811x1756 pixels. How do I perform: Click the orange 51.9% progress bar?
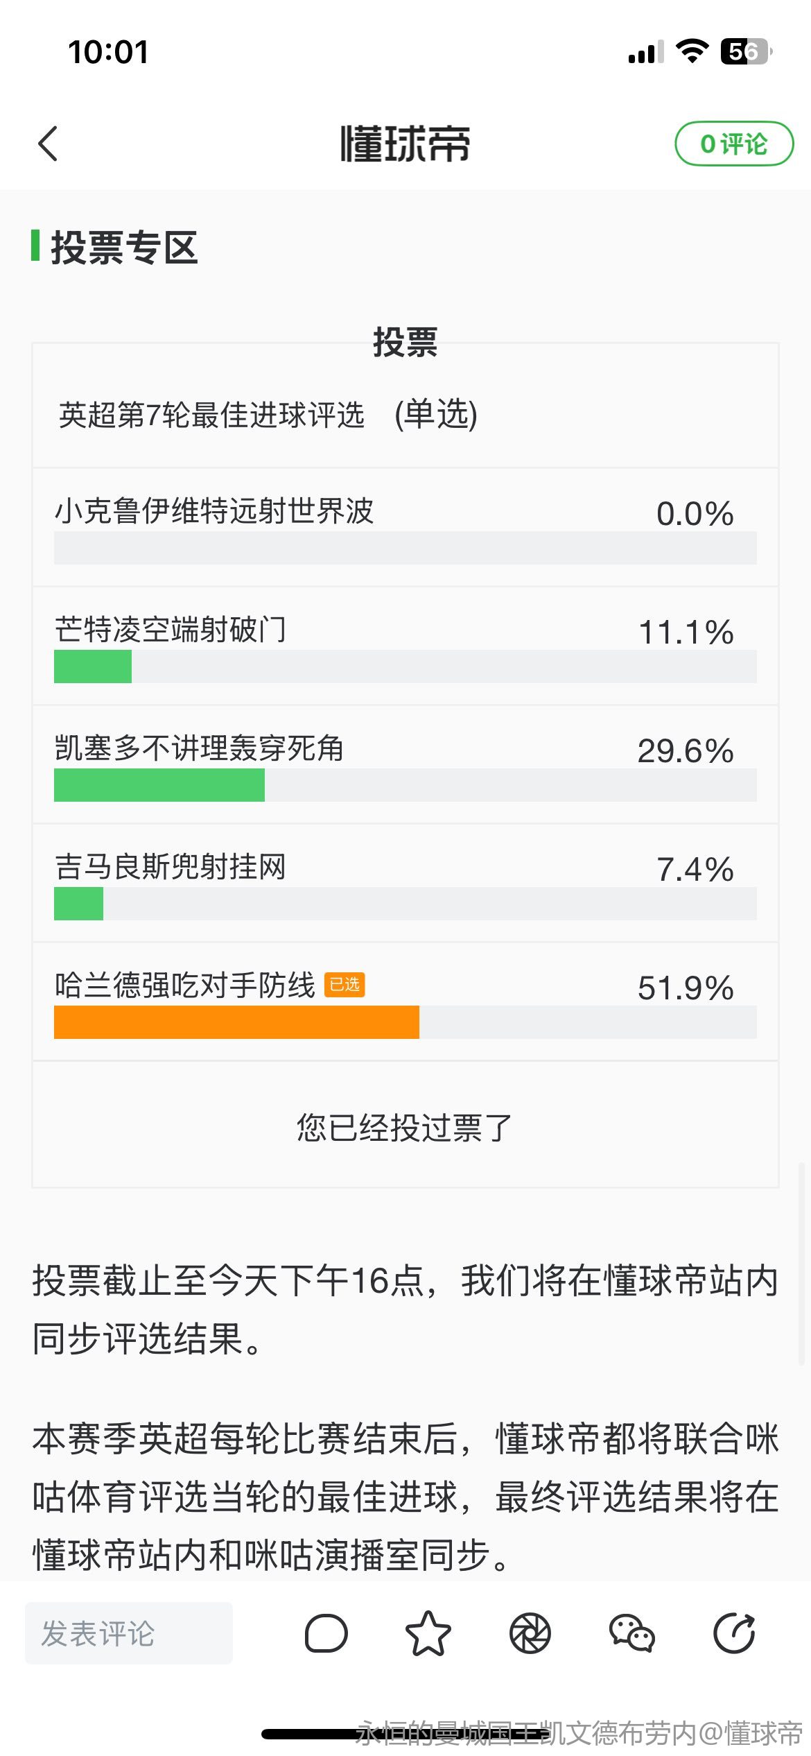pyautogui.click(x=236, y=1022)
